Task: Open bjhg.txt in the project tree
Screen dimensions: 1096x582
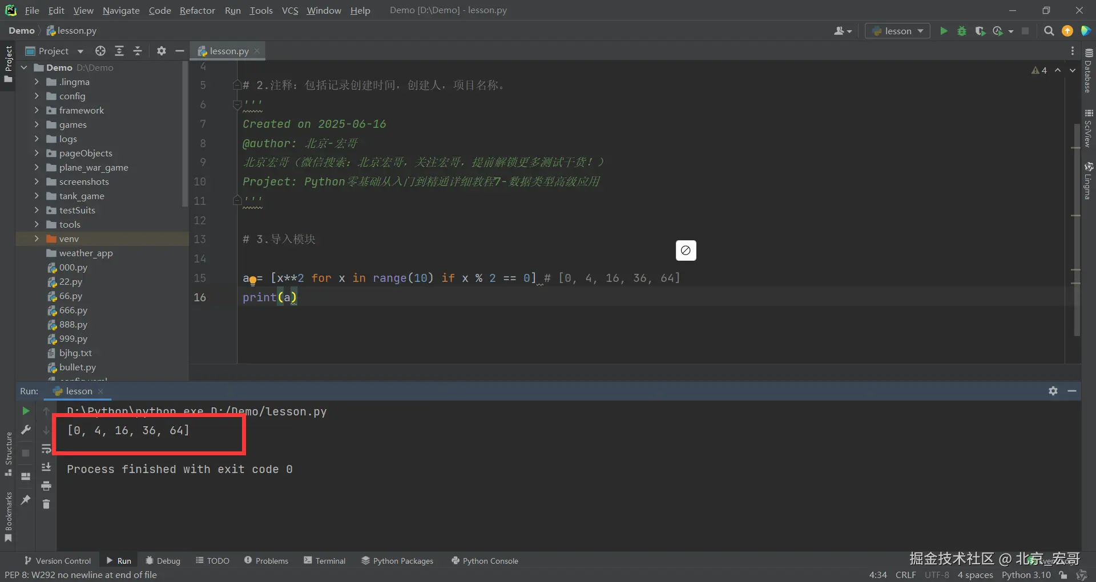Action: 75,353
